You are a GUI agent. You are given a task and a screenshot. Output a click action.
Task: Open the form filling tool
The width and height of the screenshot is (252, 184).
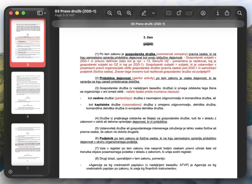(189, 13)
